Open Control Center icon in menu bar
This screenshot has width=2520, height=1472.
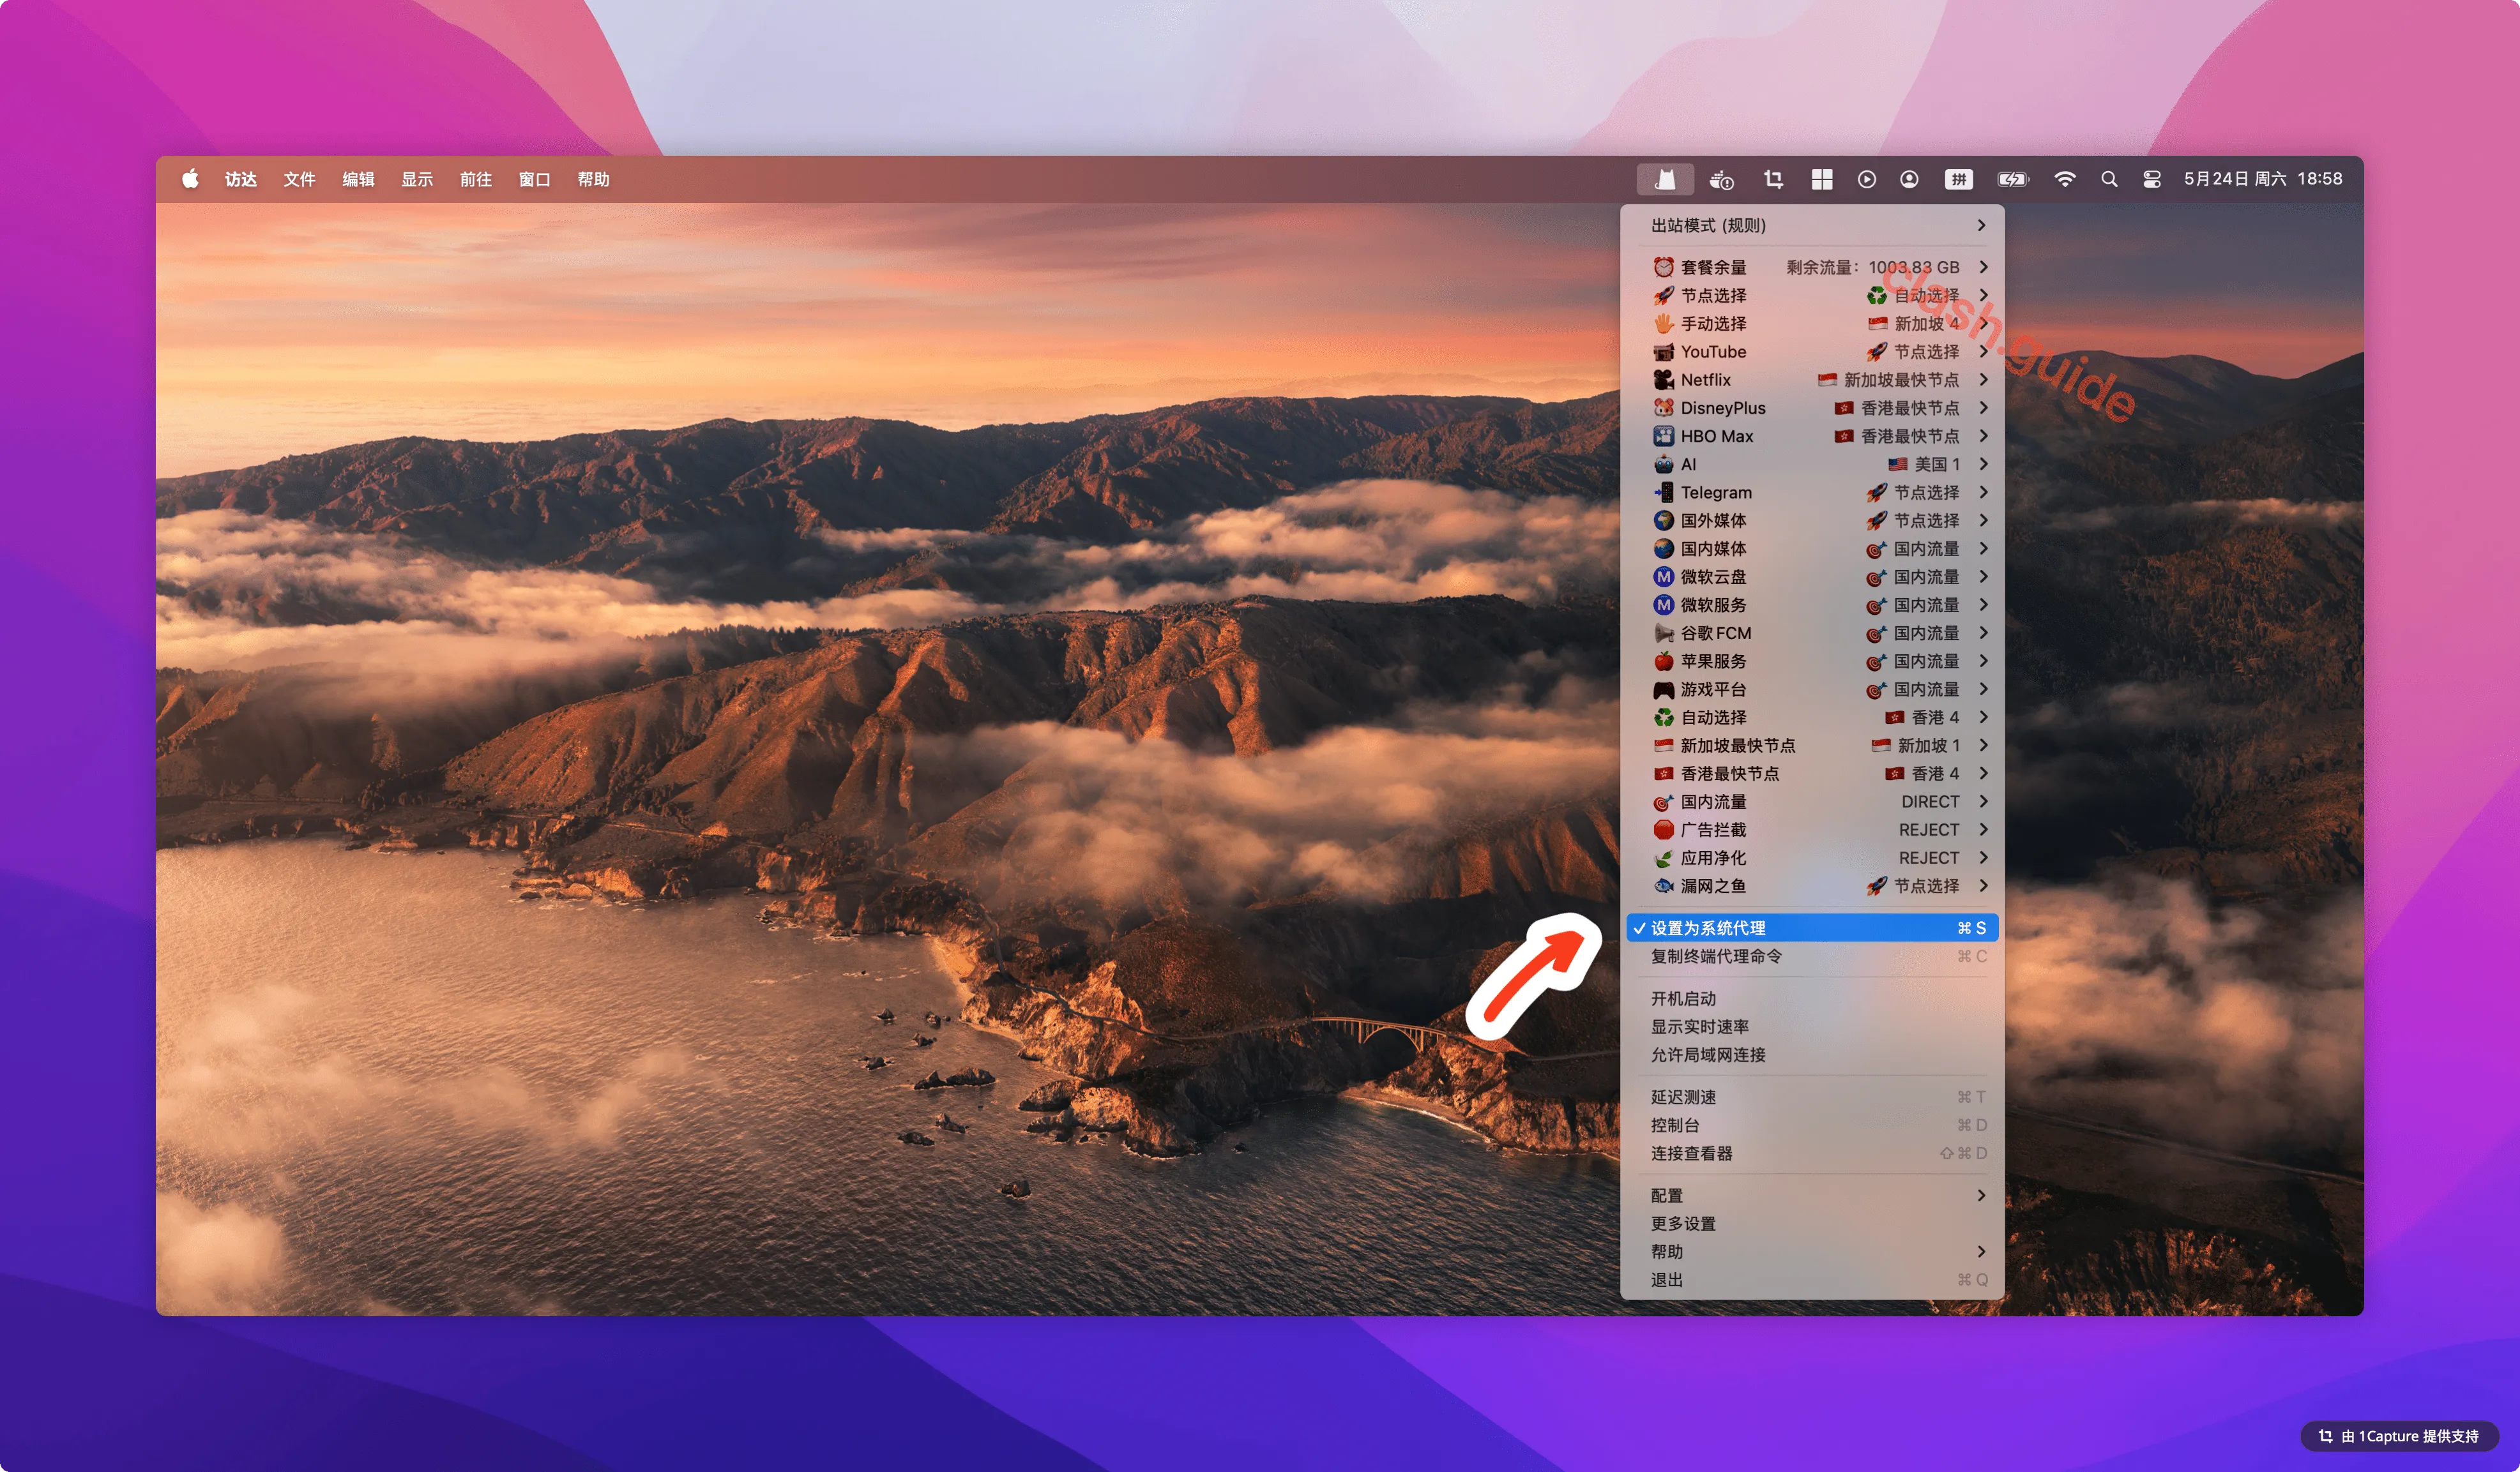click(2152, 179)
